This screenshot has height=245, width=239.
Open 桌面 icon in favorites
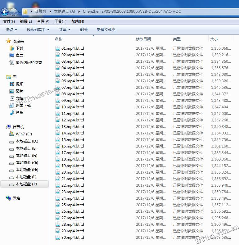12,55
